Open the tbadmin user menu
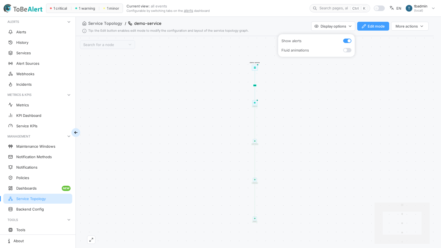This screenshot has height=248, width=441. (x=420, y=8)
